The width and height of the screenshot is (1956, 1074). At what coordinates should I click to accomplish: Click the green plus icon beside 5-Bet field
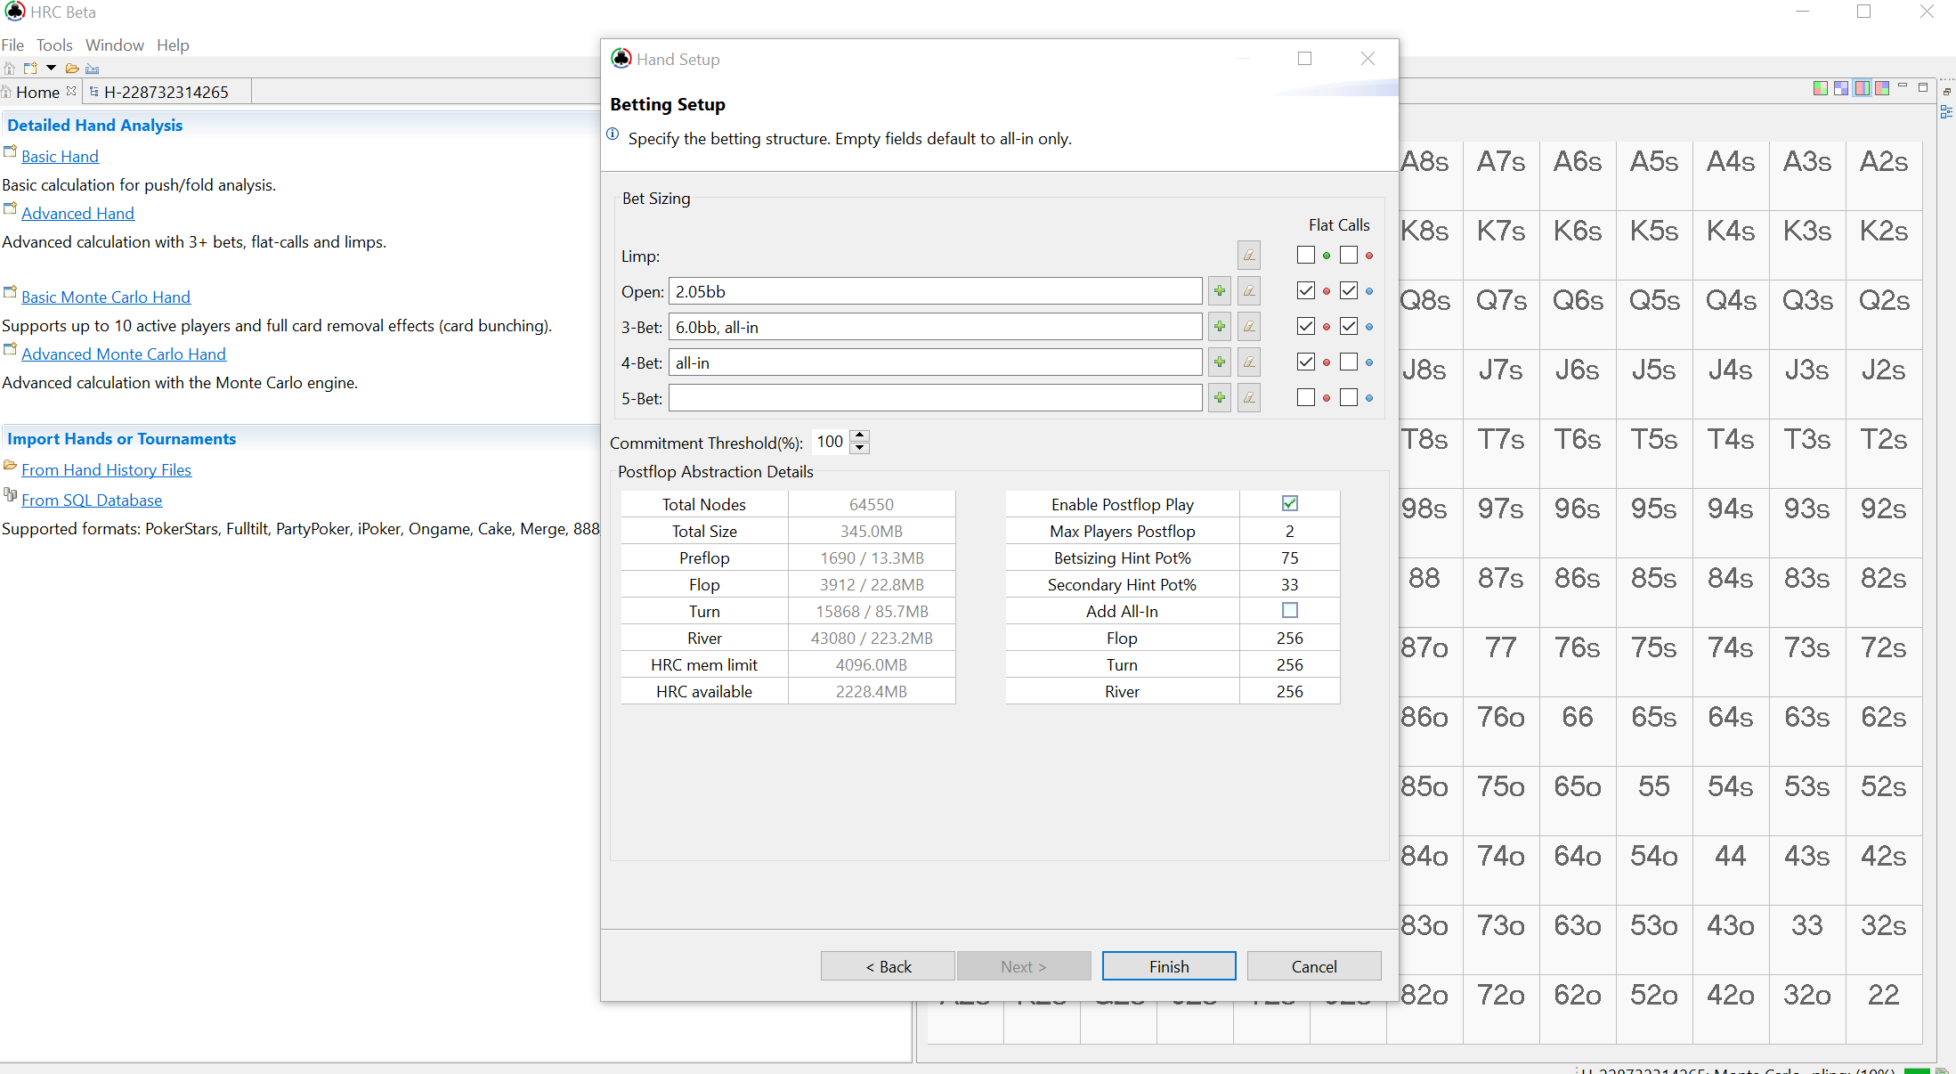(1220, 398)
